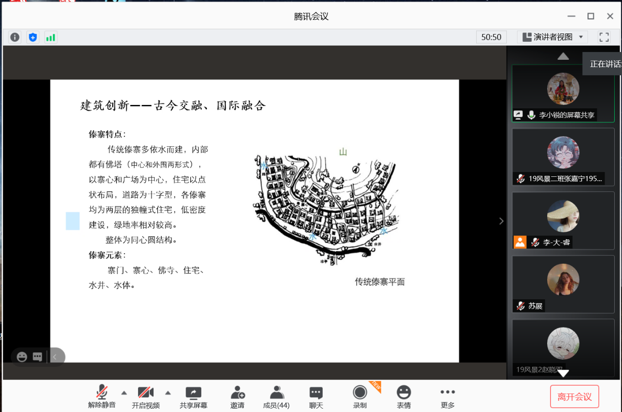Open 成员(44) members list
The height and width of the screenshot is (412, 622).
pos(276,396)
